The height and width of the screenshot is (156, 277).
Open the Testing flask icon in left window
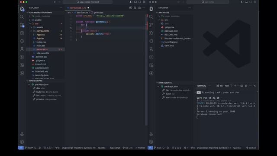22,49
